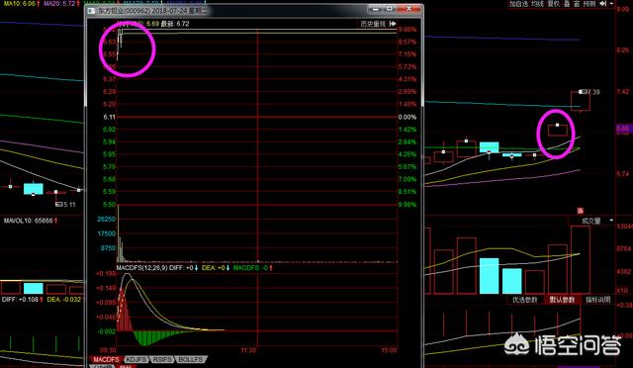633x368 pixels.
Task: Click the 5.11 low price marker
Action: [x=65, y=205]
